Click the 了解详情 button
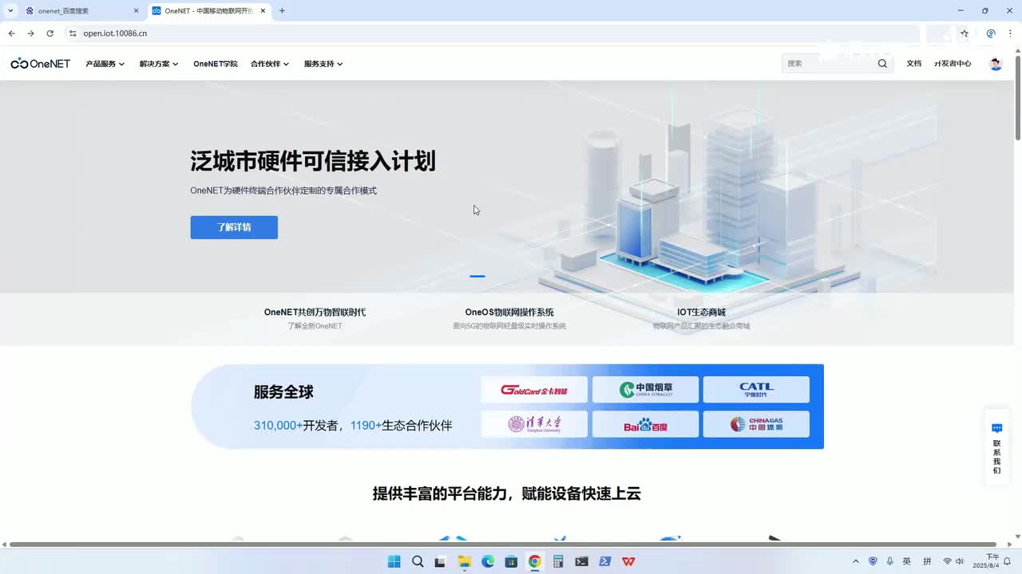This screenshot has width=1022, height=574. [x=234, y=227]
